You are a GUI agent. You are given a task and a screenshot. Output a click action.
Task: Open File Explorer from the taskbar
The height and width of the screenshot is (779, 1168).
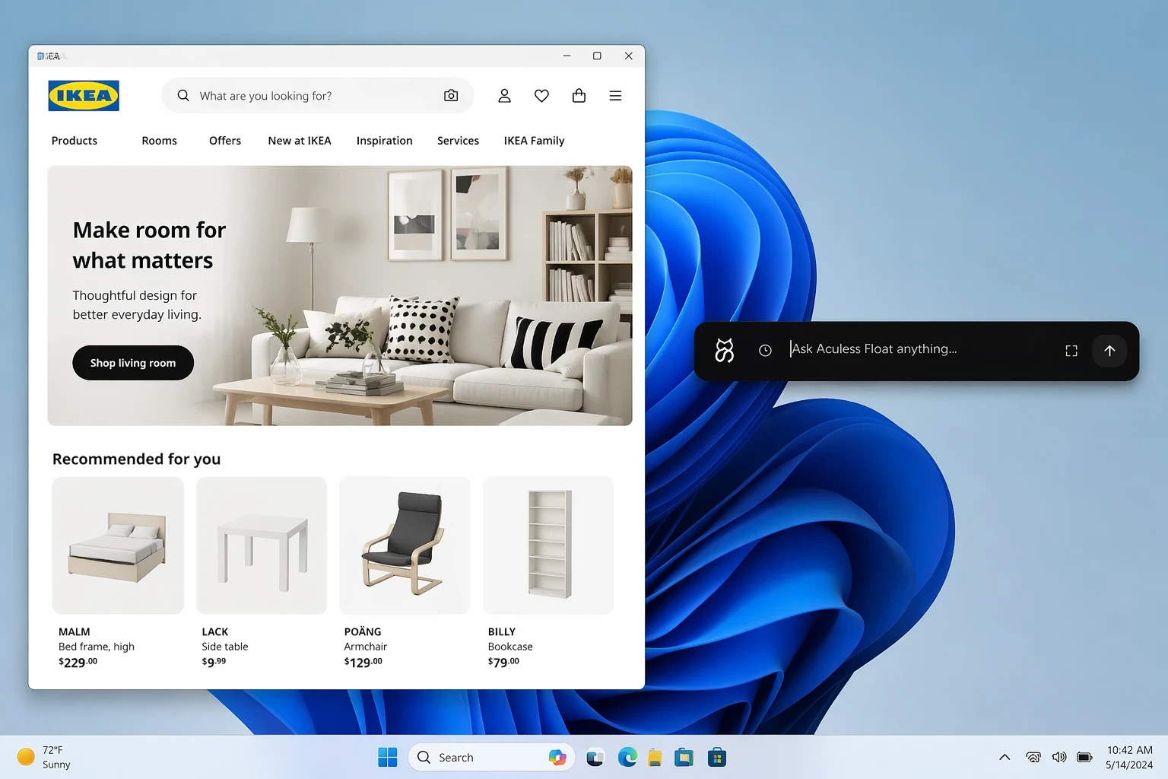[x=655, y=758]
